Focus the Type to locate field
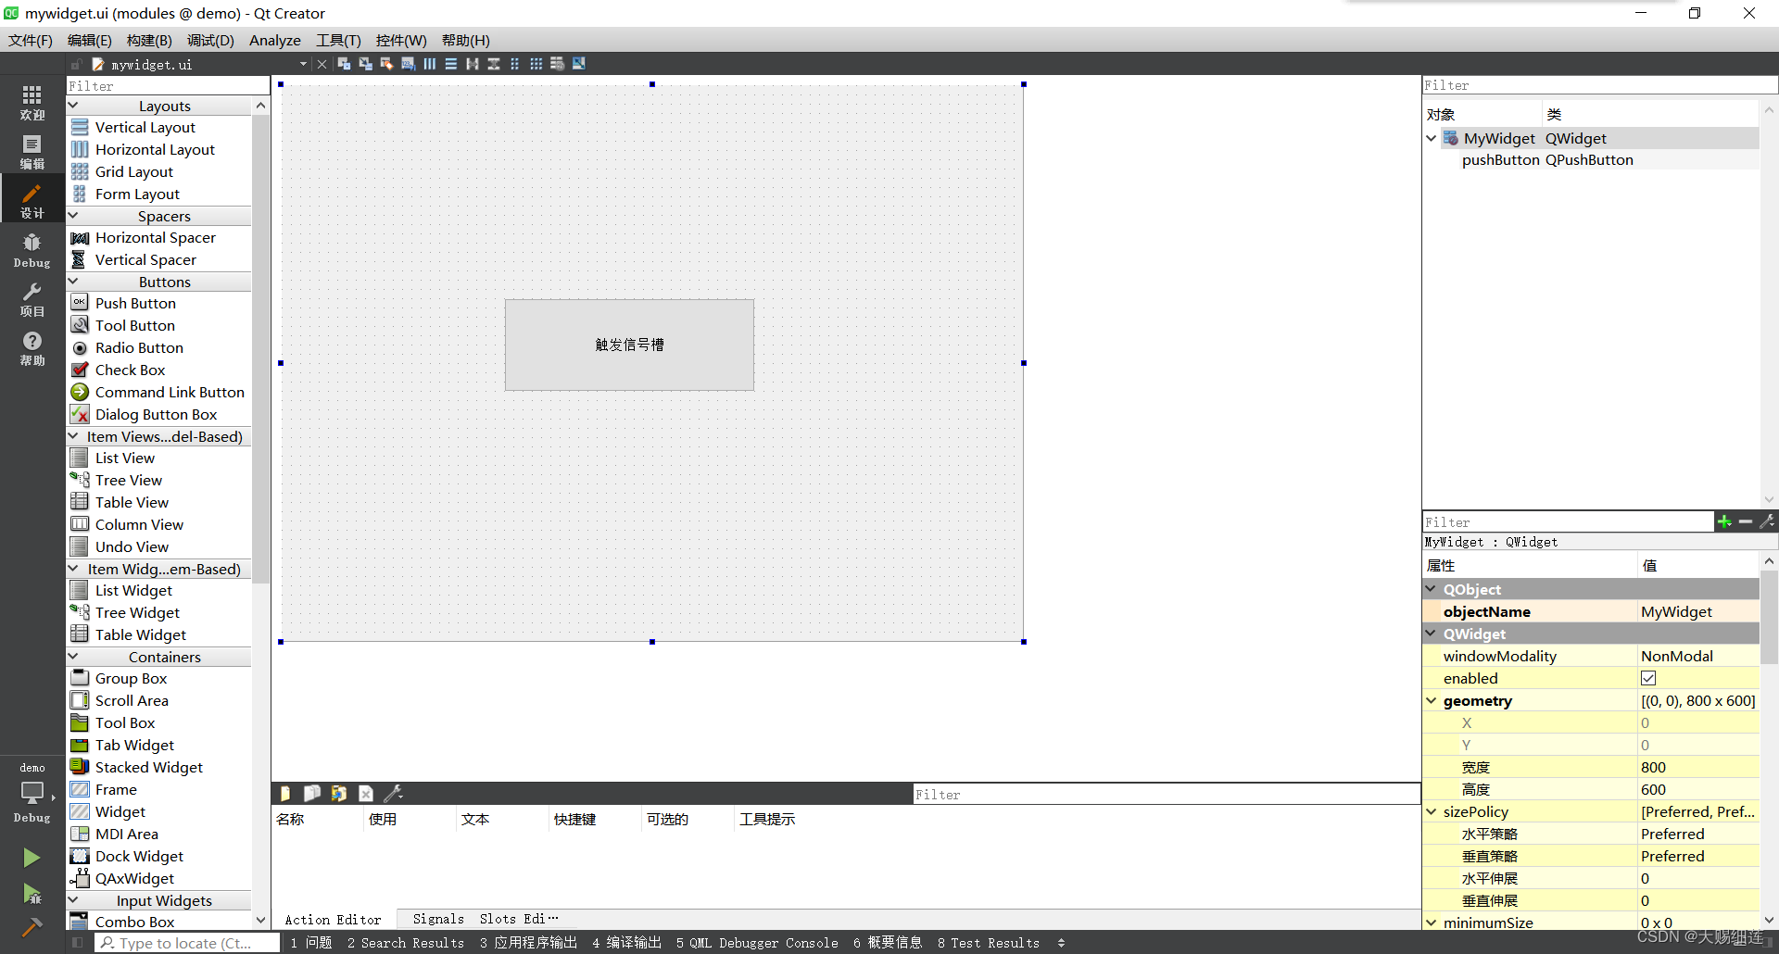 tap(188, 943)
